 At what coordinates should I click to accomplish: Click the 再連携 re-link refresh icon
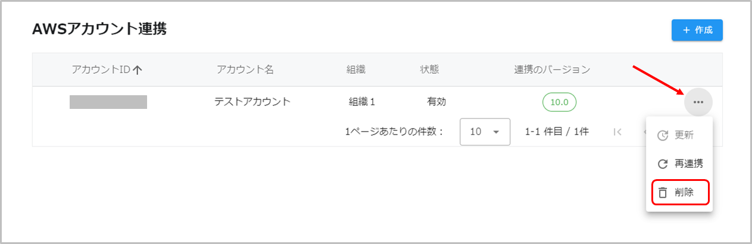(x=663, y=164)
